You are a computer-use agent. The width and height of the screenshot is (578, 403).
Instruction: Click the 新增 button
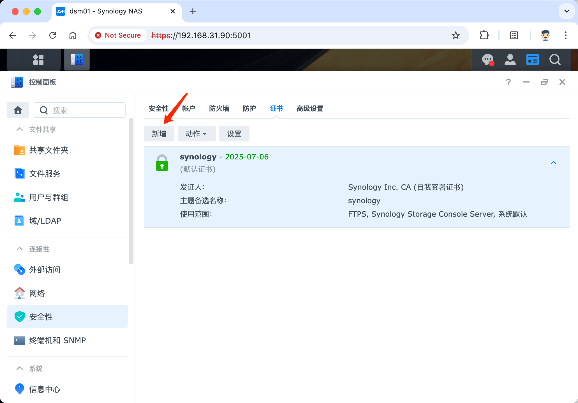click(x=159, y=134)
